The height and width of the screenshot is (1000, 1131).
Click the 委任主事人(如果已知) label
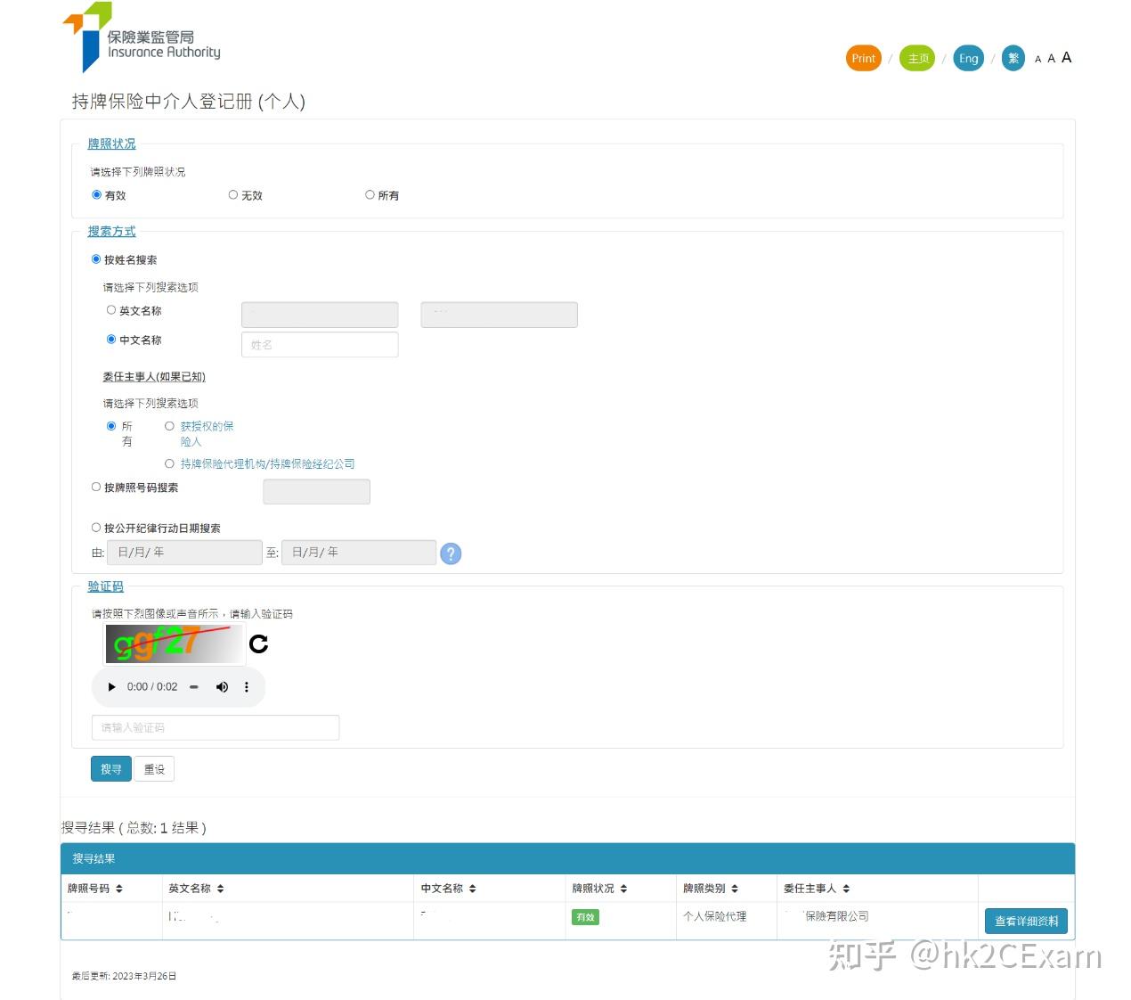[x=154, y=377]
